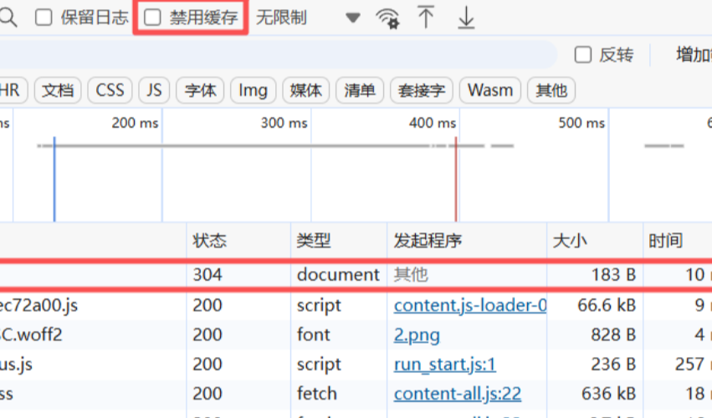Image resolution: width=712 pixels, height=418 pixels.
Task: Open the 无限制 throttling dropdown
Action: [282, 18]
